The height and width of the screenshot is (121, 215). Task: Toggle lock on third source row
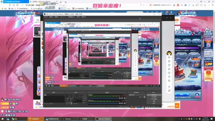[85, 99]
